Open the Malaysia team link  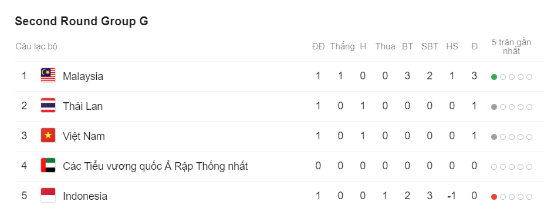pos(83,76)
